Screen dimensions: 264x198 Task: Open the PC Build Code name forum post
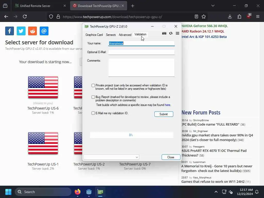point(210,125)
